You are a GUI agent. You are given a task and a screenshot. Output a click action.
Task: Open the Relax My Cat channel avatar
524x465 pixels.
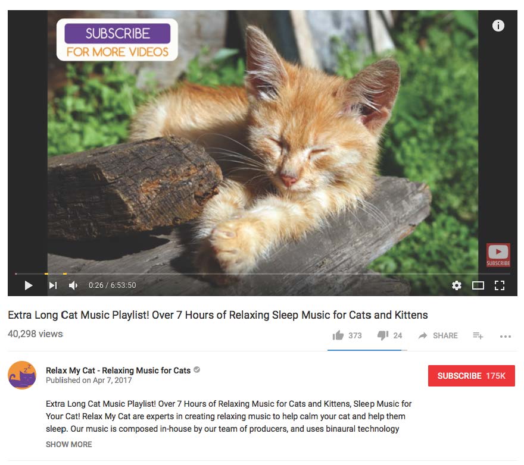pyautogui.click(x=22, y=375)
